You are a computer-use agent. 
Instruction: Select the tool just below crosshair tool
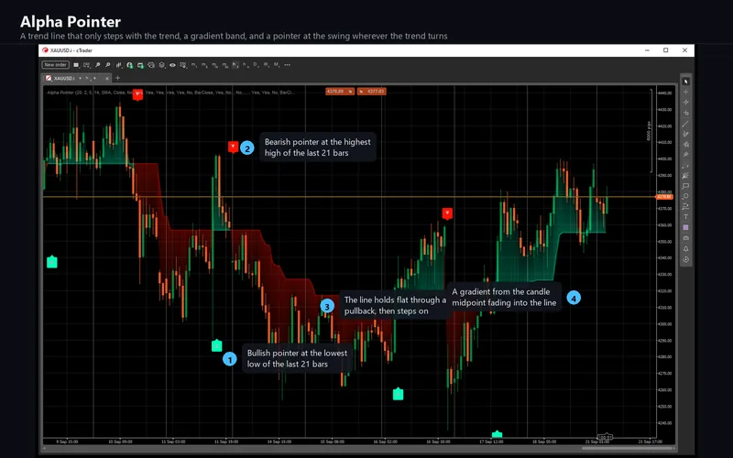click(x=685, y=103)
